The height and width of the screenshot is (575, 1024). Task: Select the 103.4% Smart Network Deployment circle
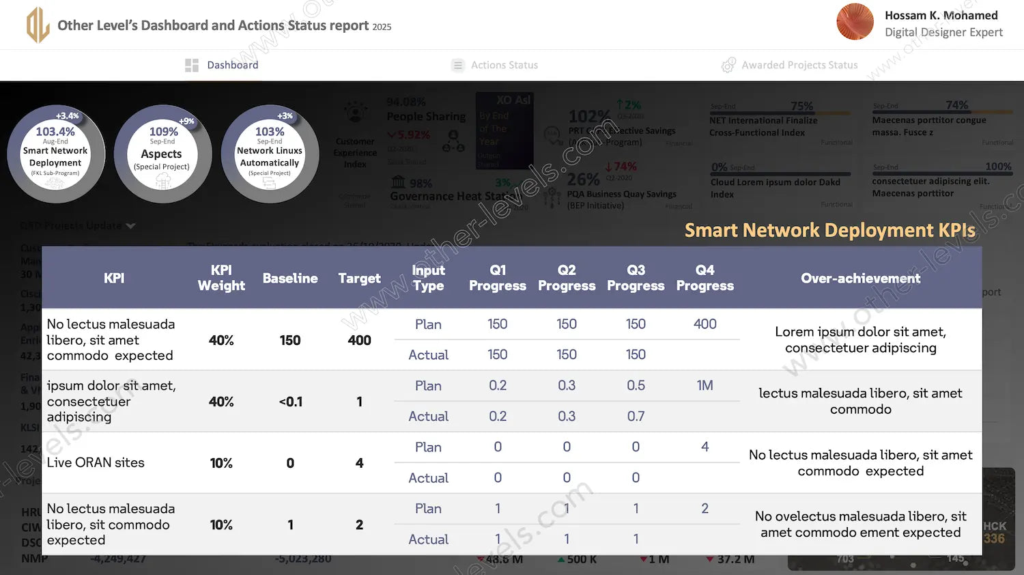[55, 154]
